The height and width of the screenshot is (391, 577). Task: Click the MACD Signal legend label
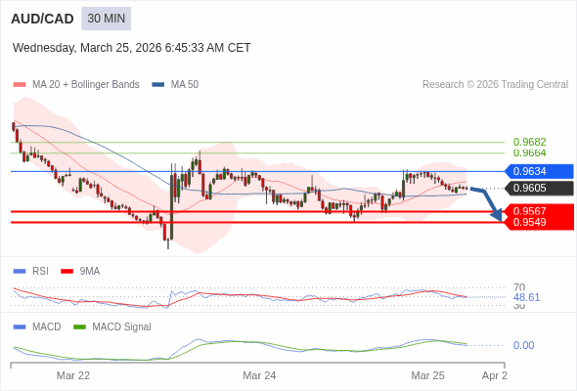[x=121, y=326]
